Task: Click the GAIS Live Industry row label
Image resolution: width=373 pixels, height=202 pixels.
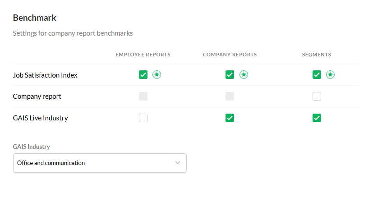Action: point(41,118)
